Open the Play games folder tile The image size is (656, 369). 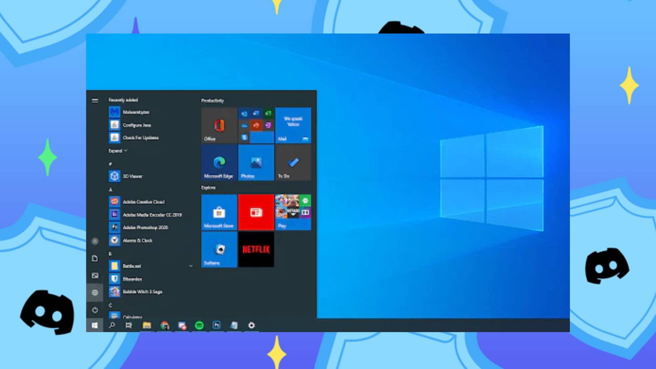[x=293, y=212]
